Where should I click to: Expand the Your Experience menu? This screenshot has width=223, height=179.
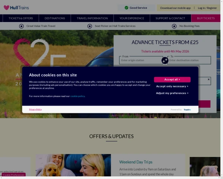132,18
